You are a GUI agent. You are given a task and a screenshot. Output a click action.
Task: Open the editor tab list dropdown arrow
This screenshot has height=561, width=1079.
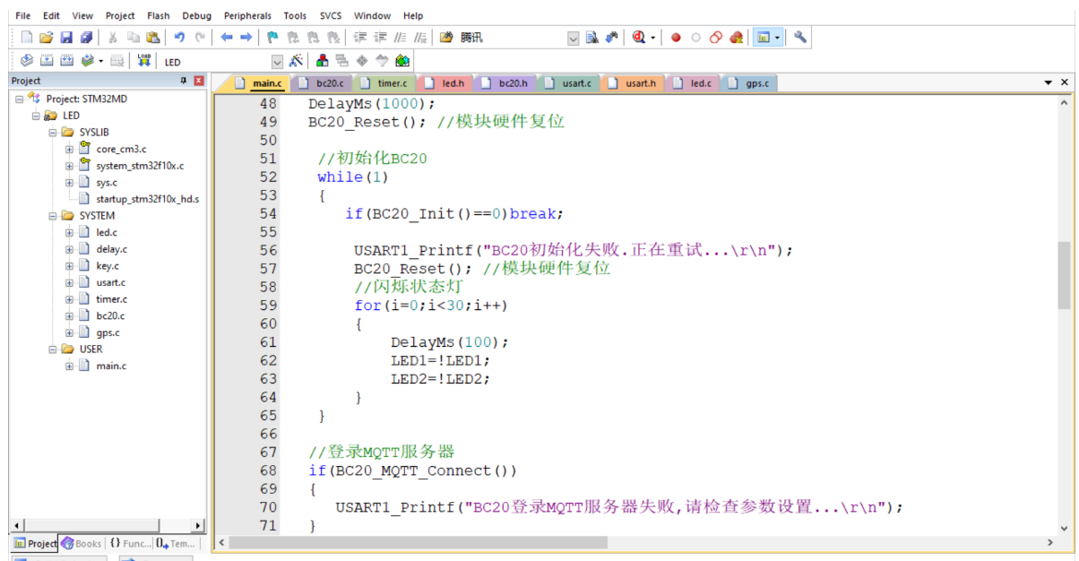1049,82
